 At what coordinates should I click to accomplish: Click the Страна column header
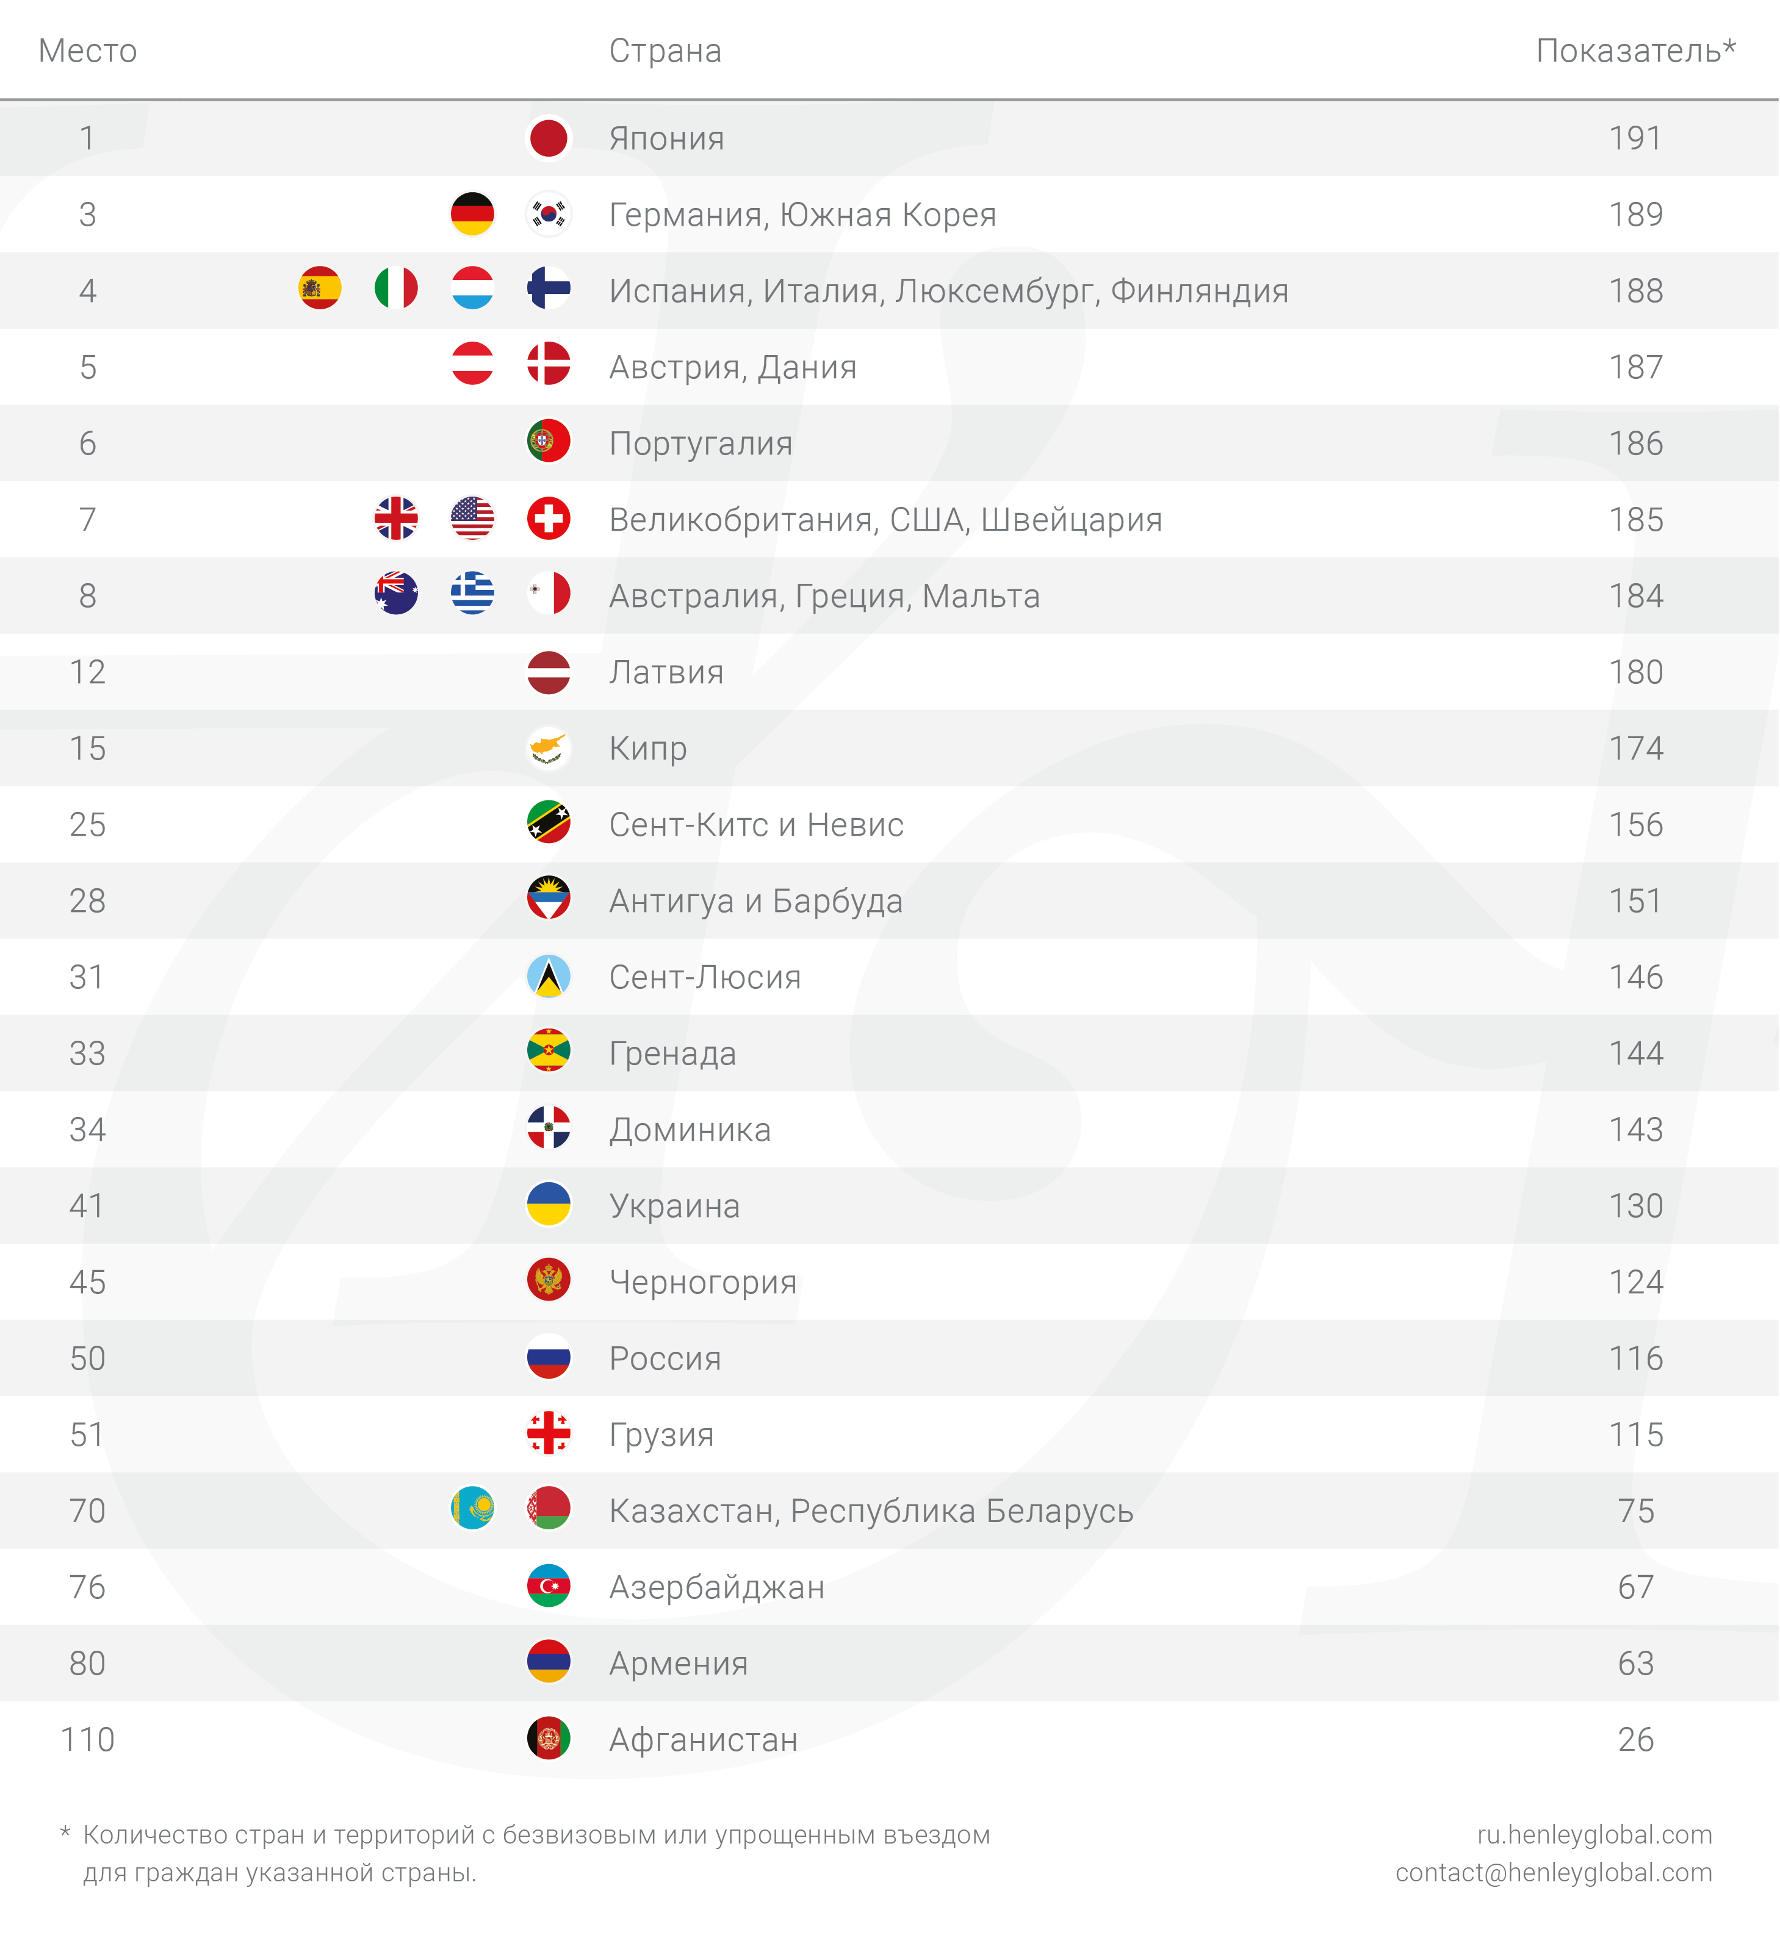[665, 51]
